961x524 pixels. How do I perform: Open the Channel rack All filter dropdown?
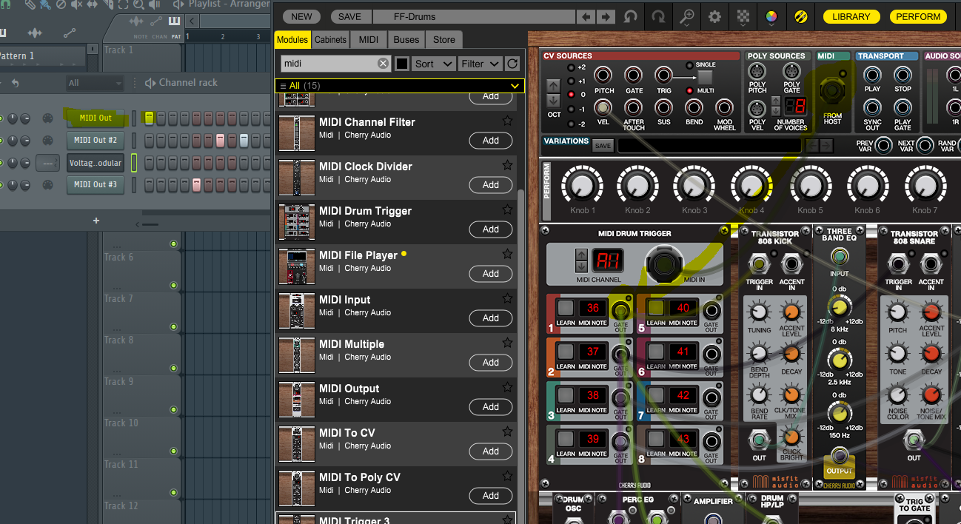tap(95, 83)
